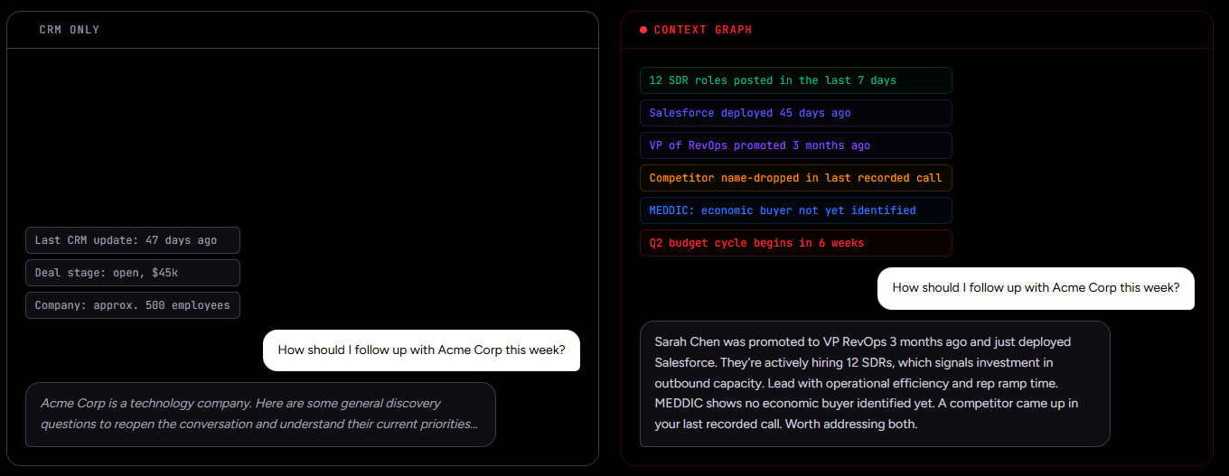
Task: Click 'Last CRM update: 47 days ago'
Action: (x=133, y=240)
